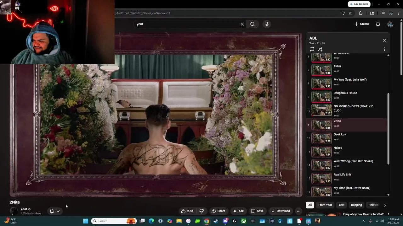This screenshot has width=403, height=226.
Task: Play 'NO MORE GHOSTS (FEAT. KID CUDI)'
Action: click(x=346, y=110)
